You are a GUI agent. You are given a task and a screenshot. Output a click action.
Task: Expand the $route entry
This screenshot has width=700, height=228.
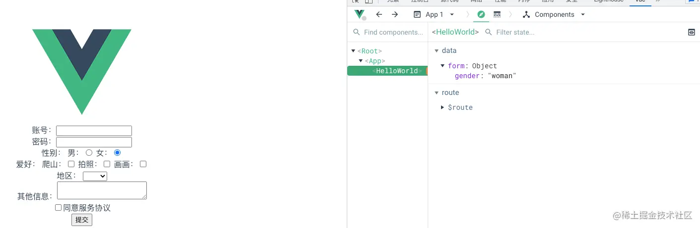click(443, 107)
